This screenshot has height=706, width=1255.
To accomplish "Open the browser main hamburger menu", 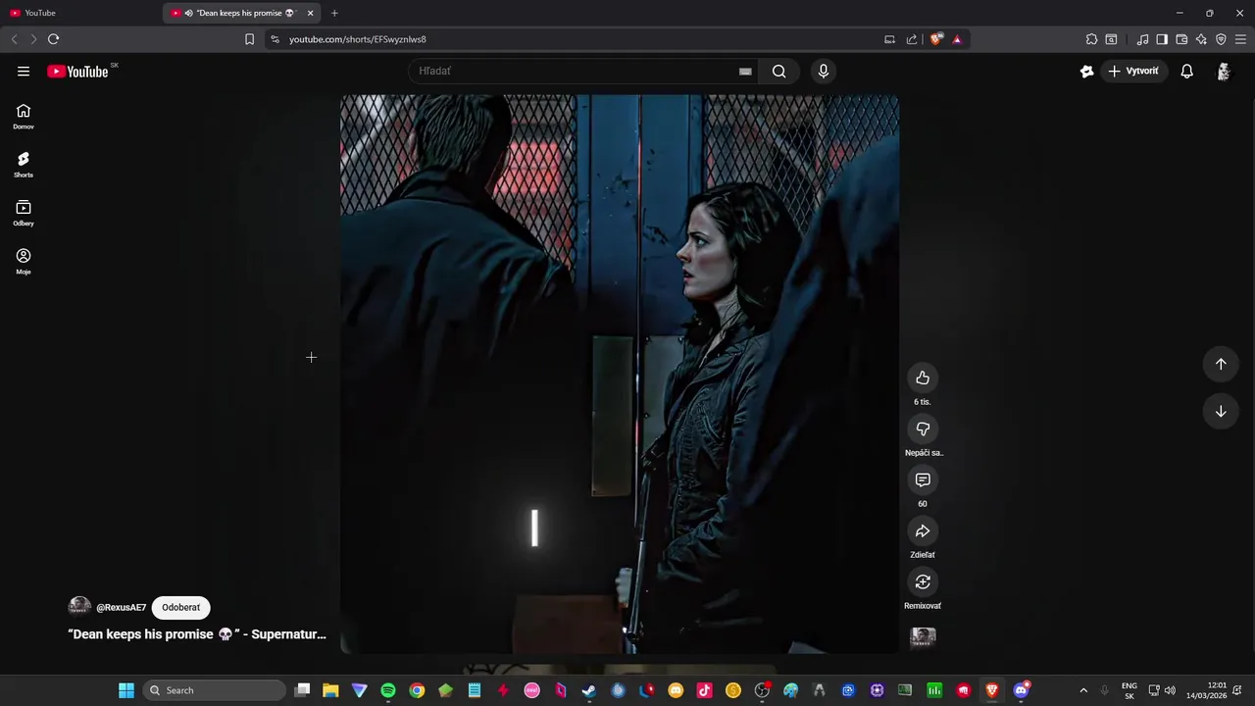I will tap(1240, 39).
